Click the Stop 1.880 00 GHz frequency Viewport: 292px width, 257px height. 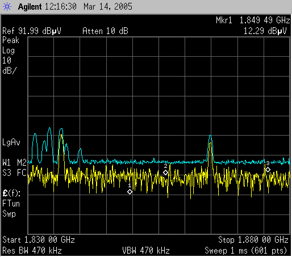tap(253, 240)
